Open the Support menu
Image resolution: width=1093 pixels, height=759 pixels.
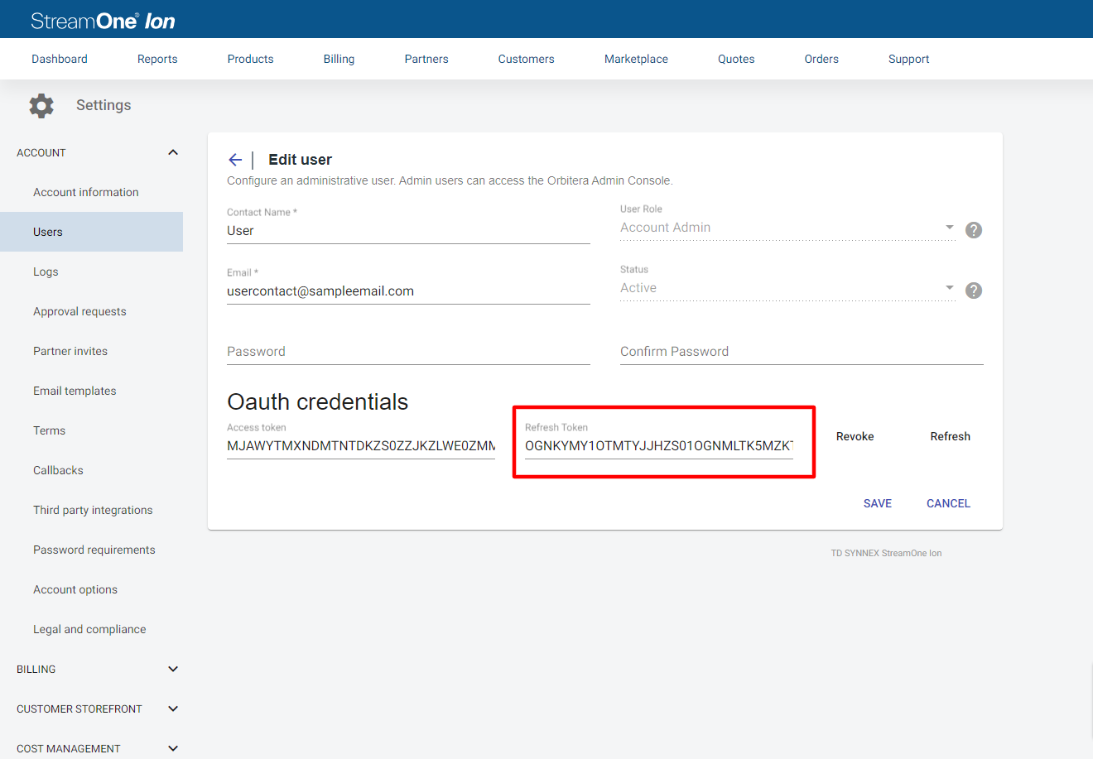pyautogui.click(x=908, y=59)
